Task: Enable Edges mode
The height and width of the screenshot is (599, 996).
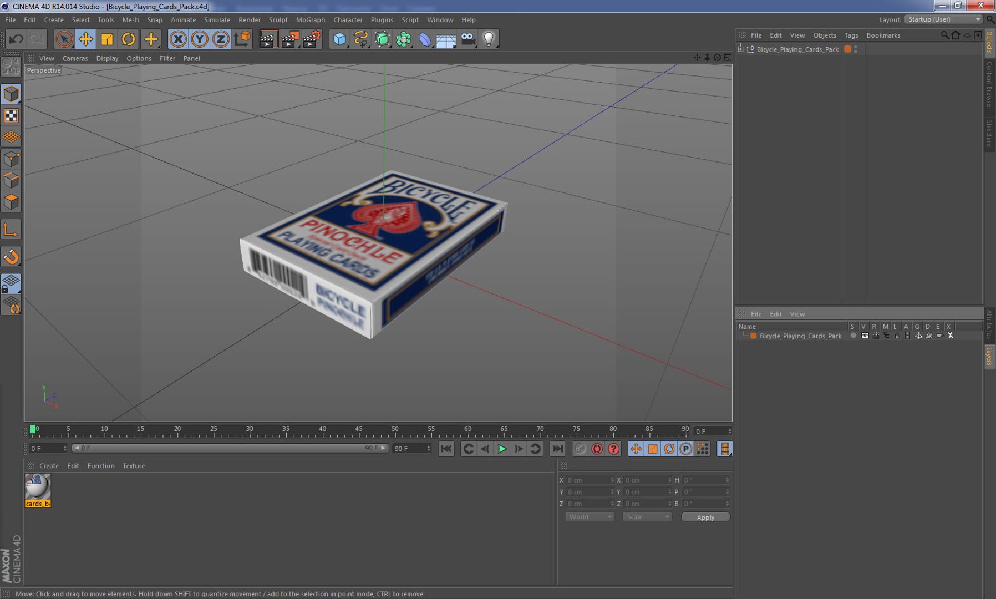Action: (x=11, y=181)
